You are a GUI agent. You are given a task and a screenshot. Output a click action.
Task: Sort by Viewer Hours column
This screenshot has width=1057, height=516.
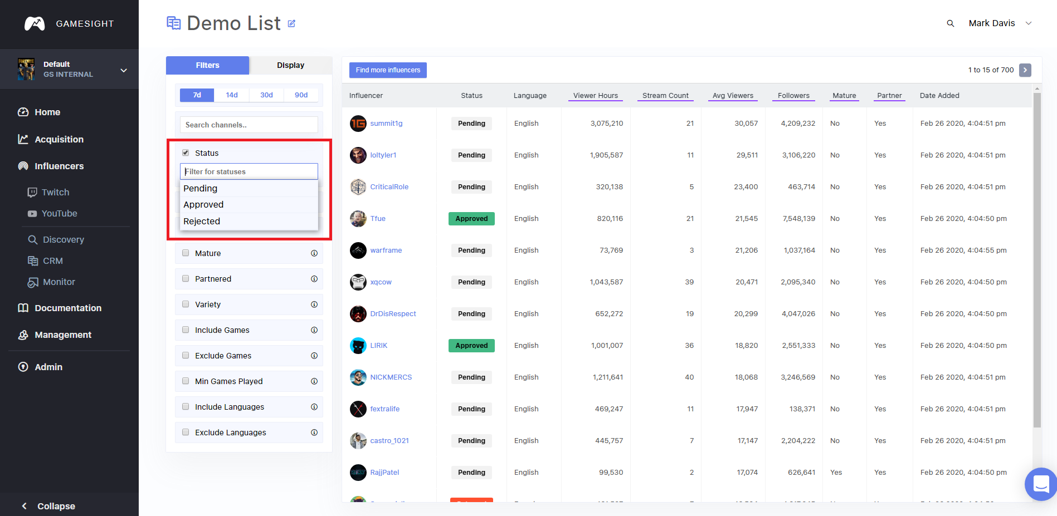pos(596,96)
